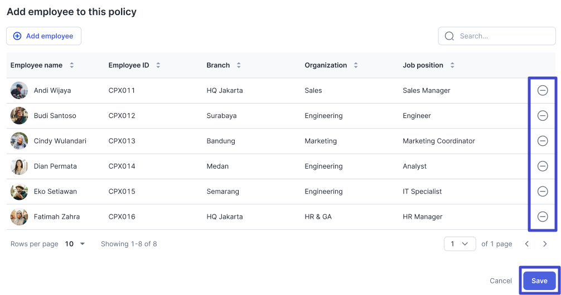The image size is (561, 295).
Task: Cancel adding employees
Action: coord(501,281)
